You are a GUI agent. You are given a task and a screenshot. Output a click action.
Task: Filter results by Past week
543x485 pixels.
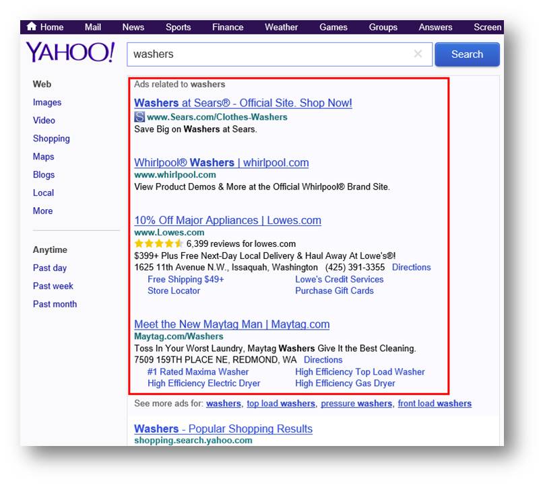tap(53, 286)
